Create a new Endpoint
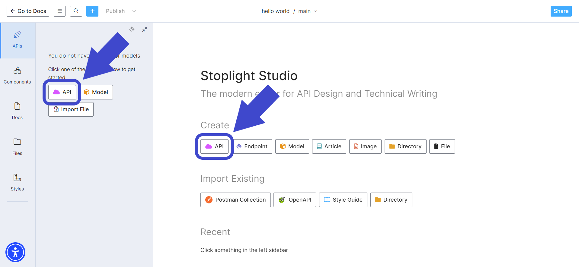Screen dimensions: 579x267 [x=252, y=146]
